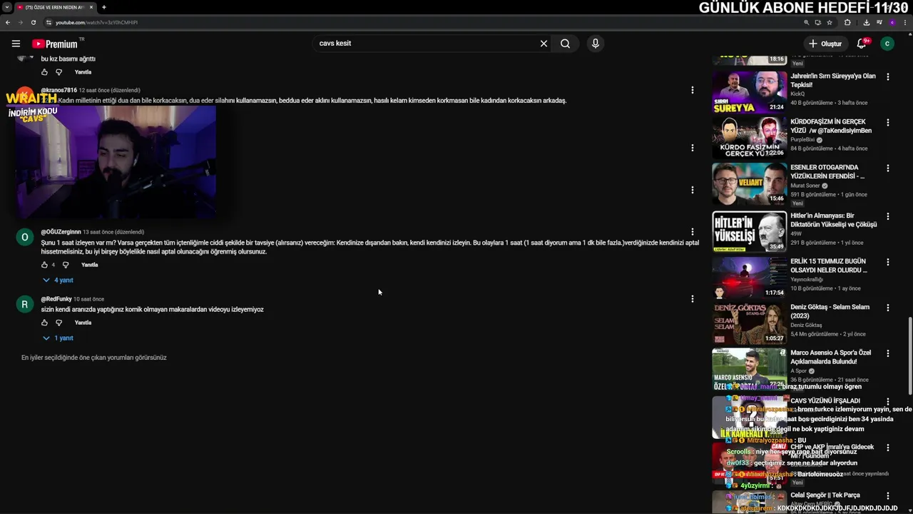Screen dimensions: 913x514
Task: Dislike the @RedFunky comment
Action: (58, 323)
